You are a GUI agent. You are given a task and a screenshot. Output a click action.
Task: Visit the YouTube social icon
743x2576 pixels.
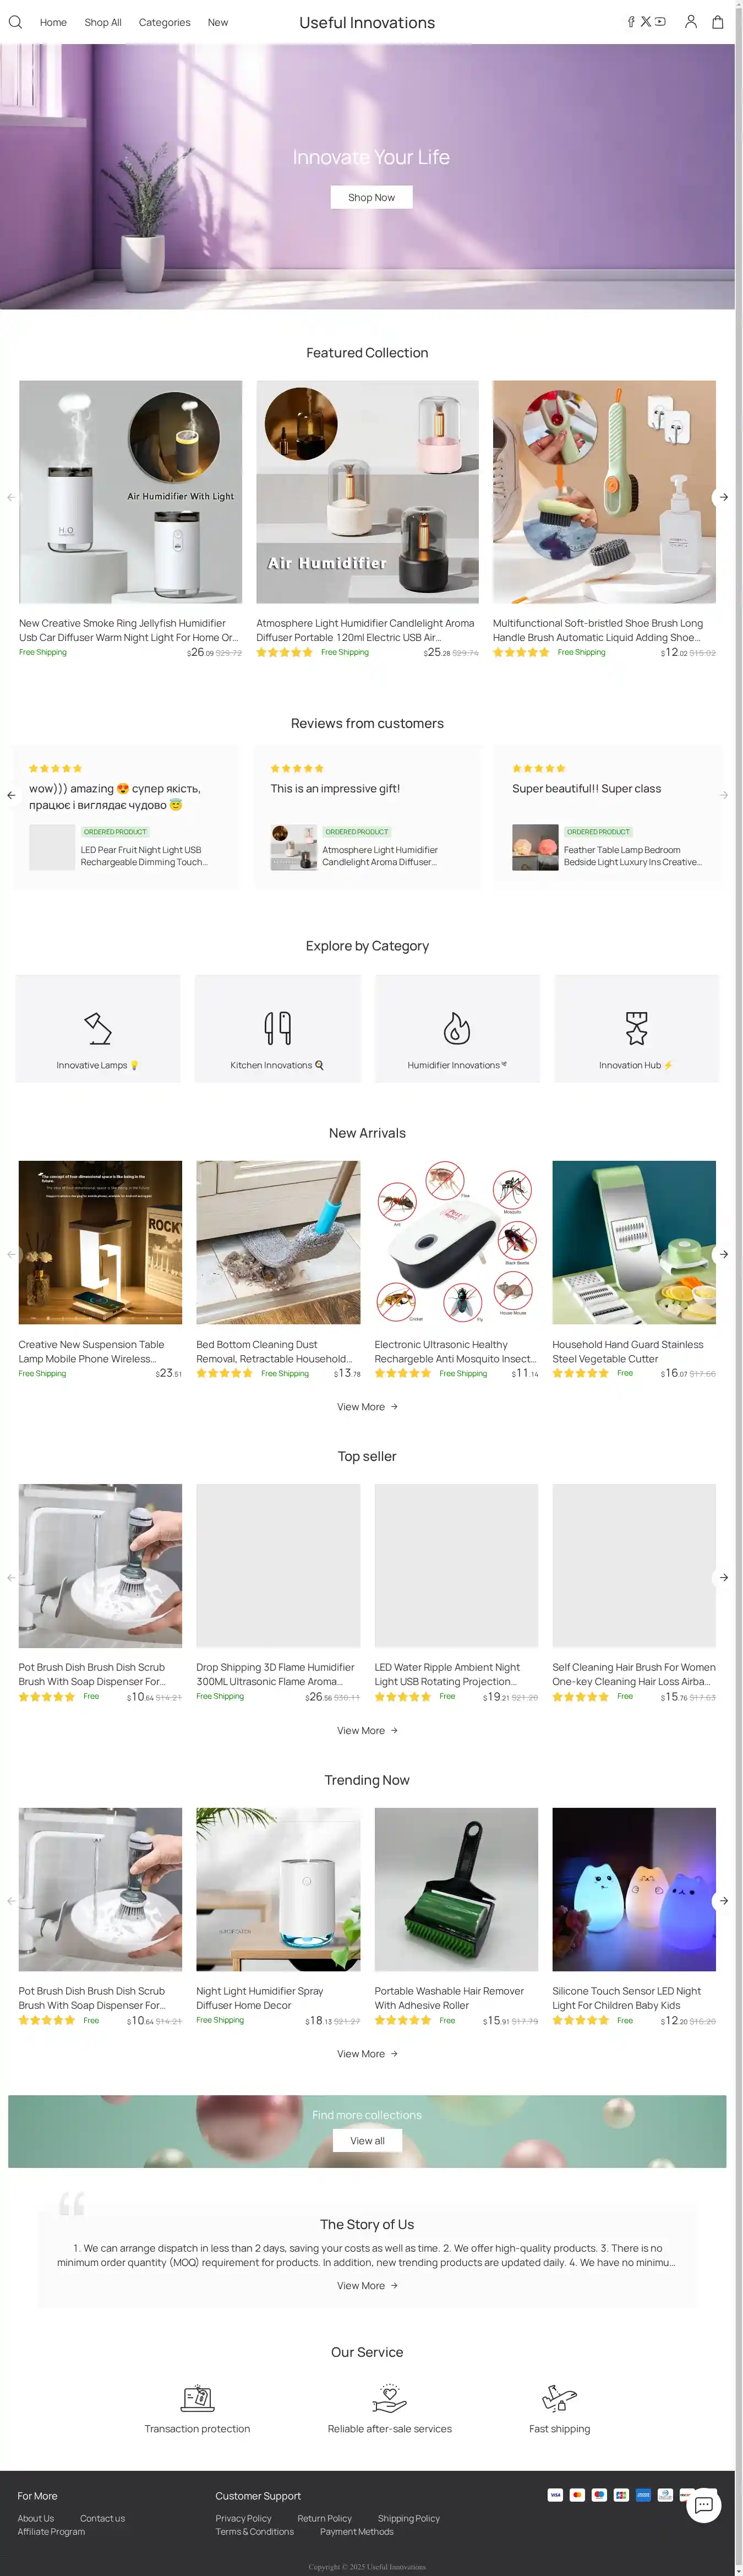[x=660, y=22]
